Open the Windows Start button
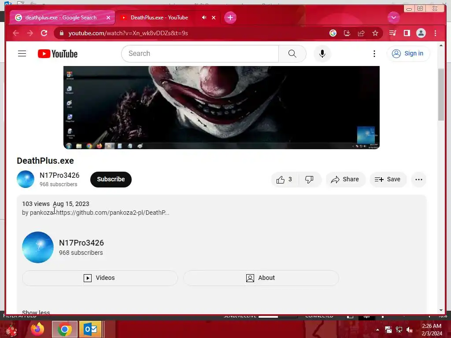The image size is (451, 338). [x=11, y=330]
